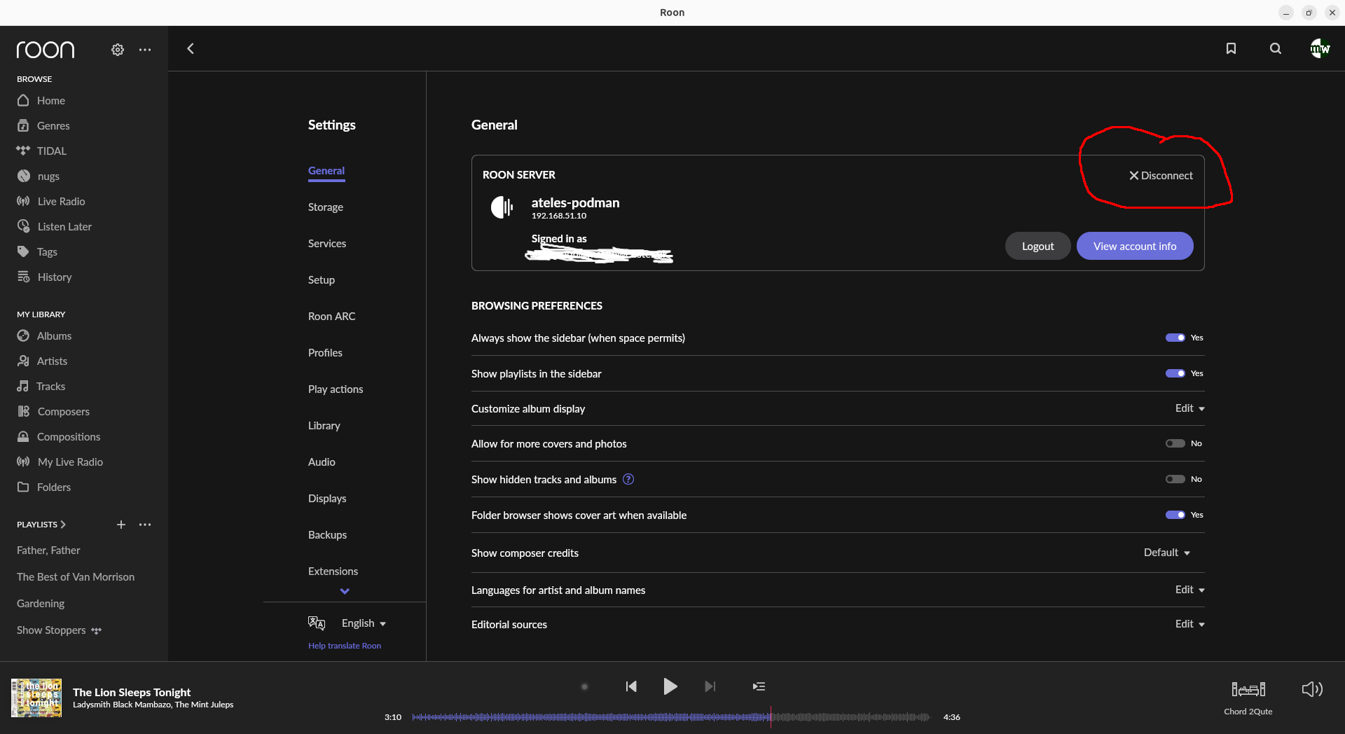The image size is (1345, 734).
Task: Click the Logout button
Action: 1037,246
